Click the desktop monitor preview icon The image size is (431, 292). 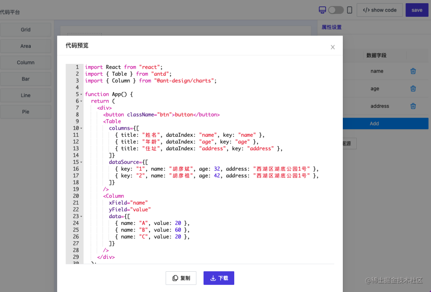click(x=322, y=10)
